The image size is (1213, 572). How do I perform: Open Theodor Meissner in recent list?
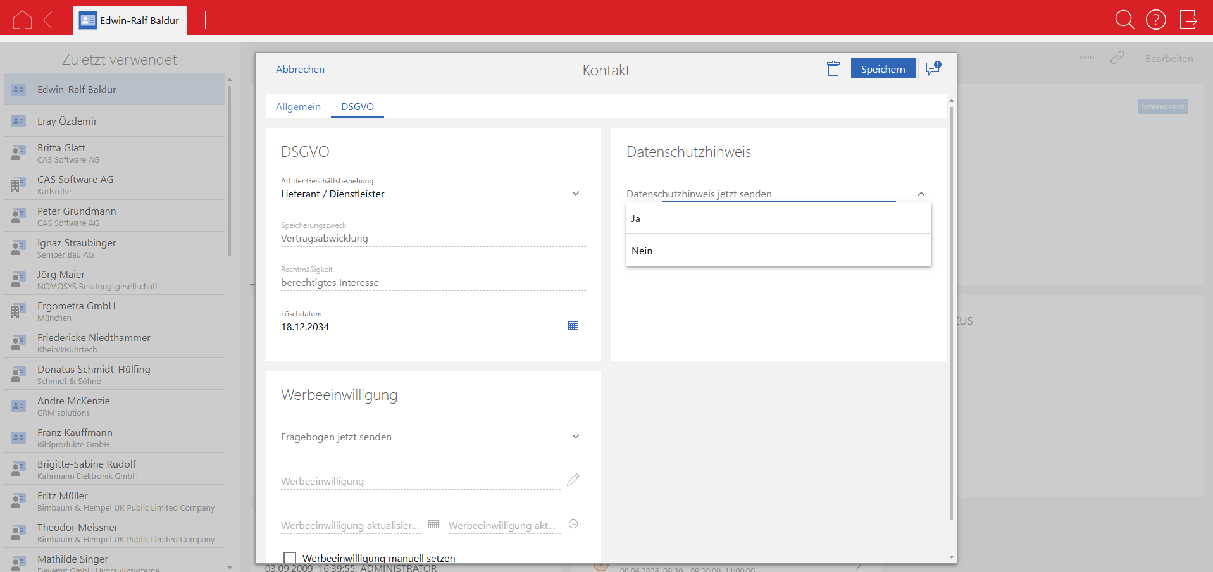click(x=114, y=532)
